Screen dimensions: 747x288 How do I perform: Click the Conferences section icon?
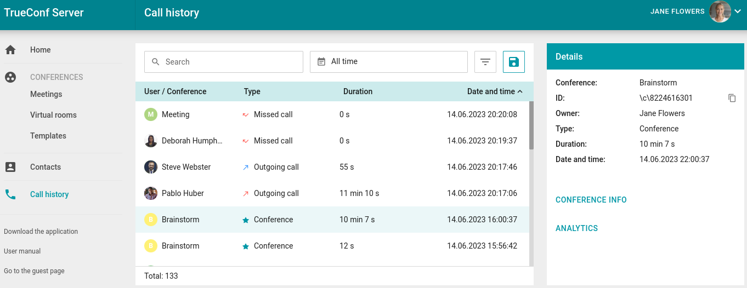point(10,77)
